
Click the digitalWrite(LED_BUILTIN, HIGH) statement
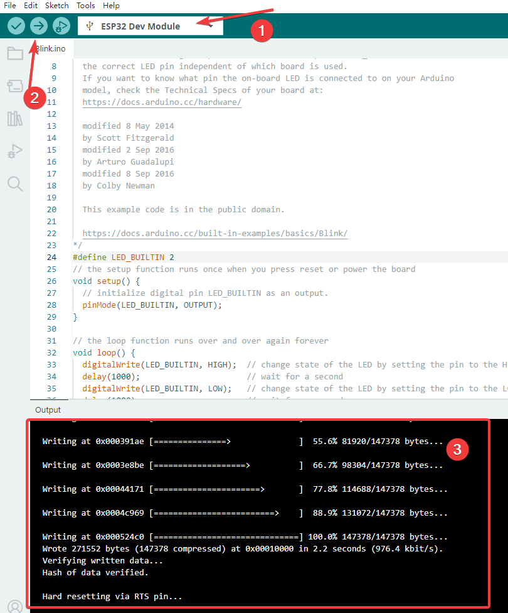pyautogui.click(x=159, y=365)
